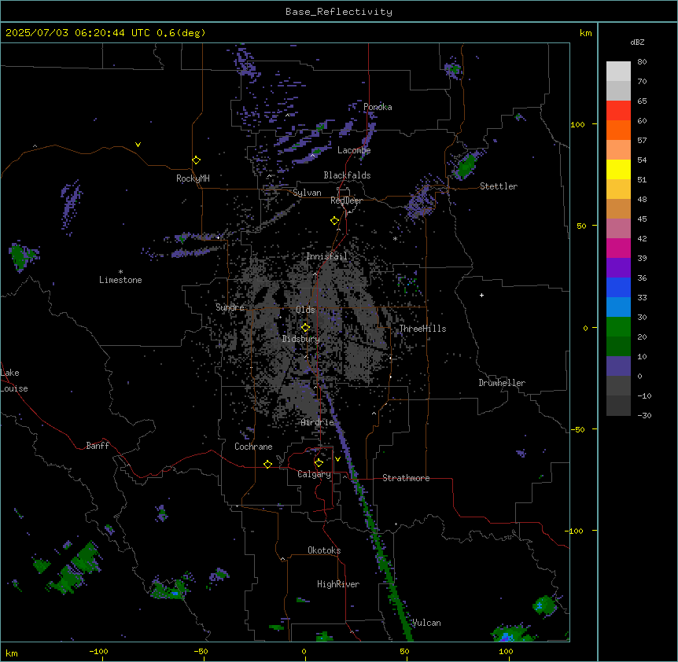
Task: Click the Base_Reflectivity title
Action: 339,12
